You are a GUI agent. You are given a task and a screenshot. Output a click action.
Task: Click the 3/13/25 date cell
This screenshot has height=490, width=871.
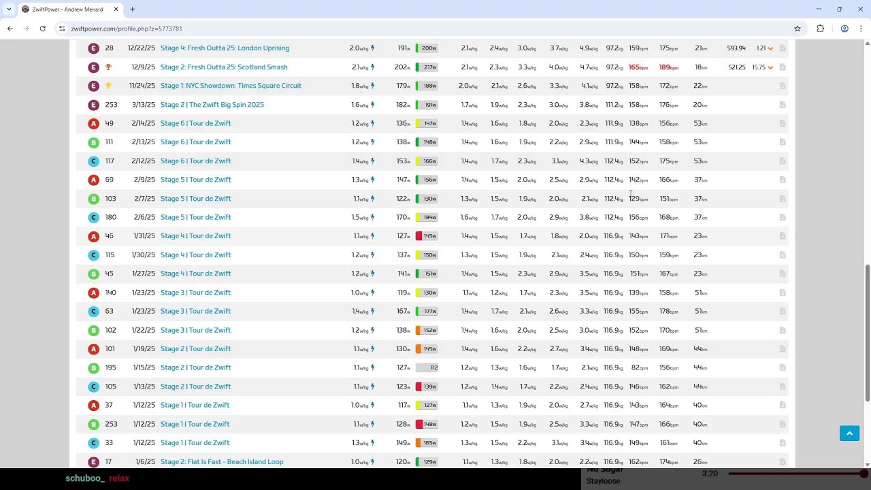tap(144, 105)
